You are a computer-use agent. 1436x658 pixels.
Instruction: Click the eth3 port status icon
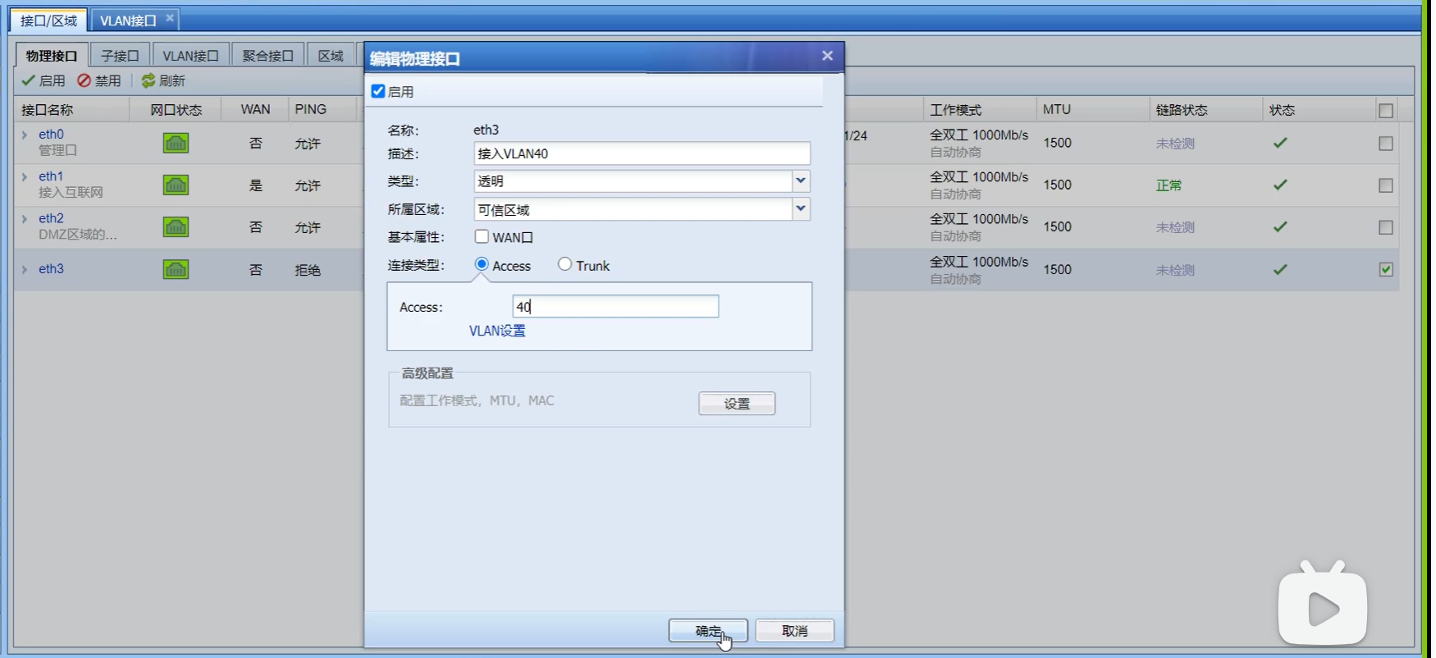[176, 269]
